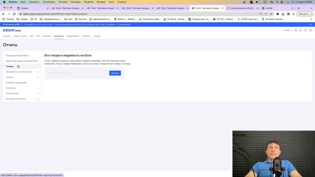The height and width of the screenshot is (177, 315).
Task: Click the magnifier icon in address bar
Action: (x=260, y=14)
